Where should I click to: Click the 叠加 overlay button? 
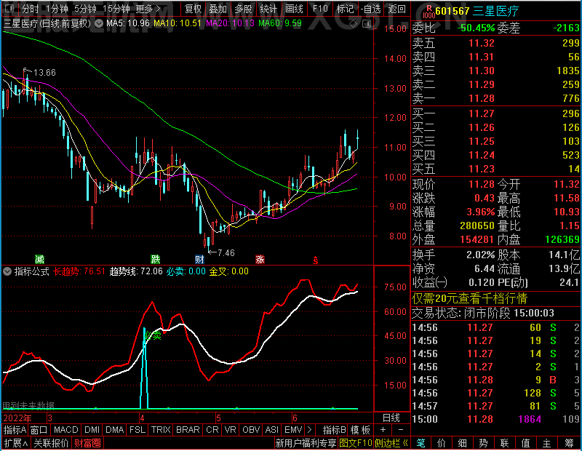click(x=218, y=9)
